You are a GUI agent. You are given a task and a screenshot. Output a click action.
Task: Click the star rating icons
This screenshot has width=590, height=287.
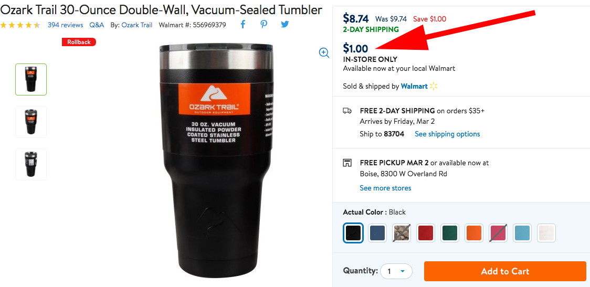point(20,25)
